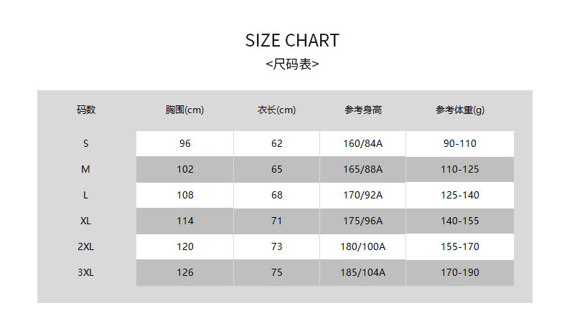Click the 3XL size row label
Screen dimensions: 567x326
click(86, 272)
